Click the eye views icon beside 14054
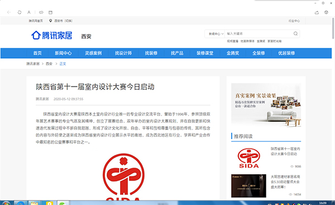Screen dimensions: 335x205 pos(290,194)
